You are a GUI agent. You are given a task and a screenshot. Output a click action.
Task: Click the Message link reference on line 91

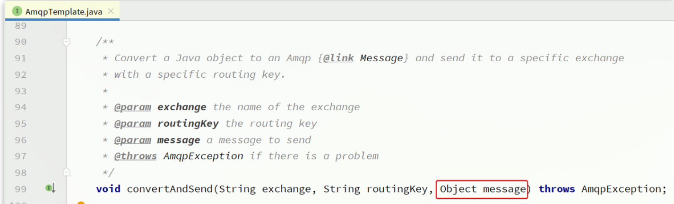click(x=381, y=58)
